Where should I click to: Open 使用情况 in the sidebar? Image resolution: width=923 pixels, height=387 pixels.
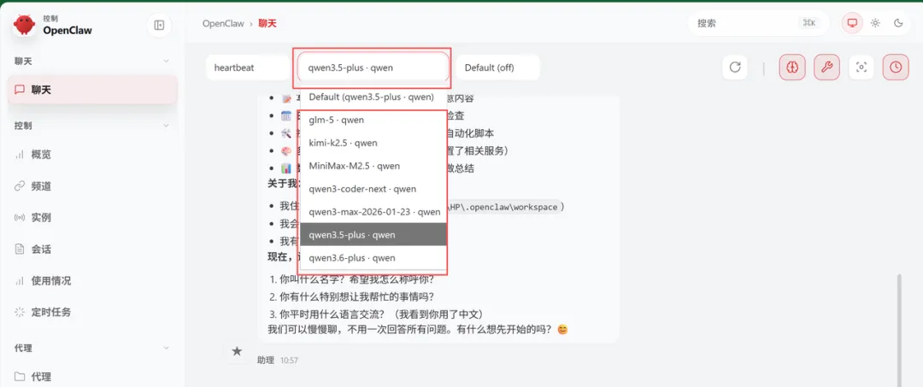(x=92, y=280)
